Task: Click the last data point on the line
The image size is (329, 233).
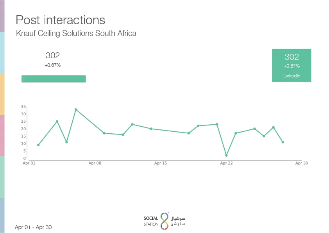Action: pyautogui.click(x=283, y=142)
